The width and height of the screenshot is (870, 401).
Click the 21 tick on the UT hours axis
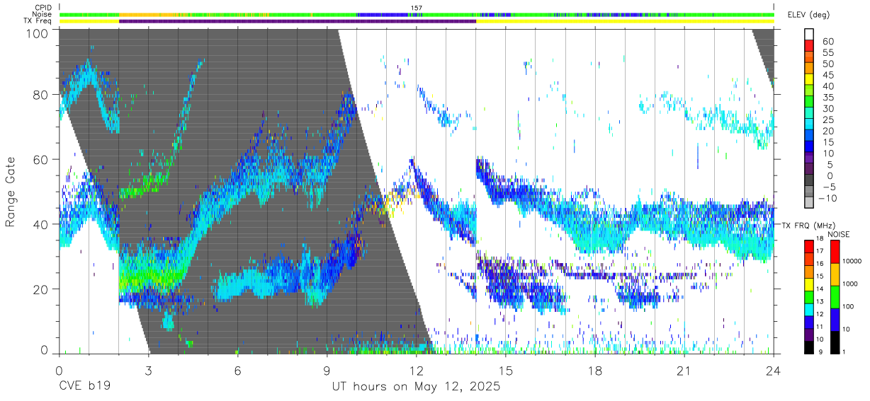click(684, 371)
